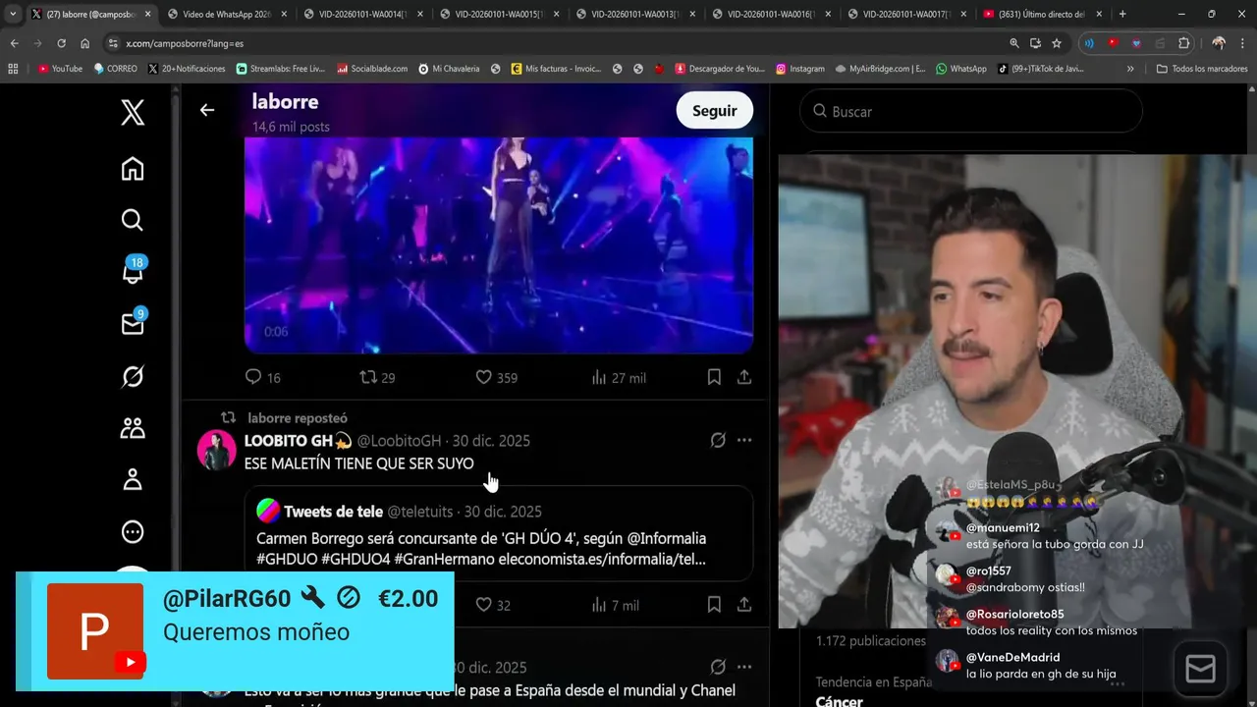Open the browser zoom magnifier icon

coord(1013,43)
